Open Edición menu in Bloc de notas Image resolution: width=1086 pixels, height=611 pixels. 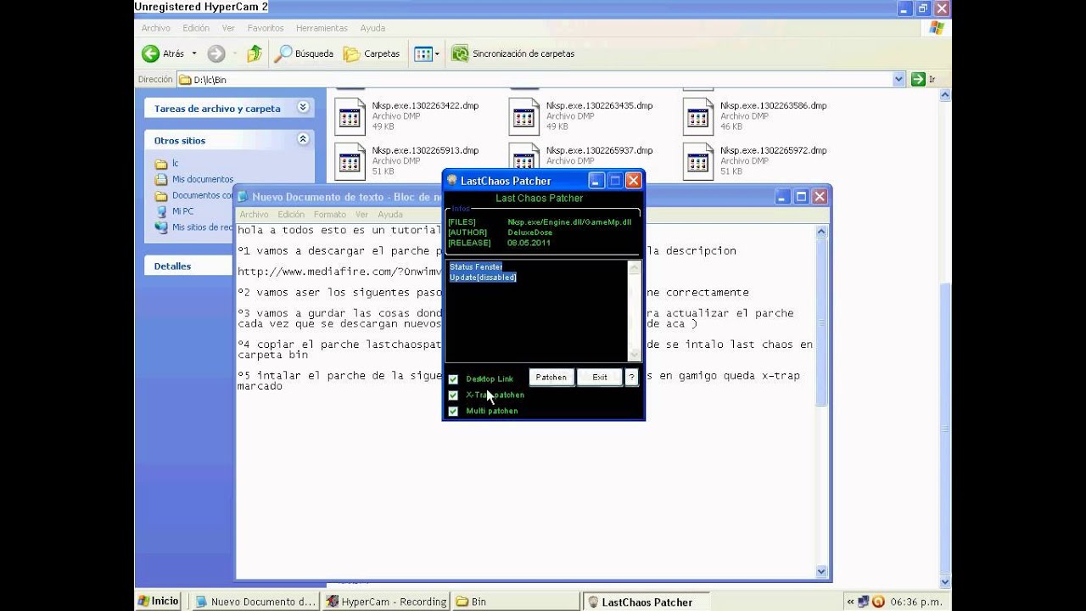[x=291, y=215]
